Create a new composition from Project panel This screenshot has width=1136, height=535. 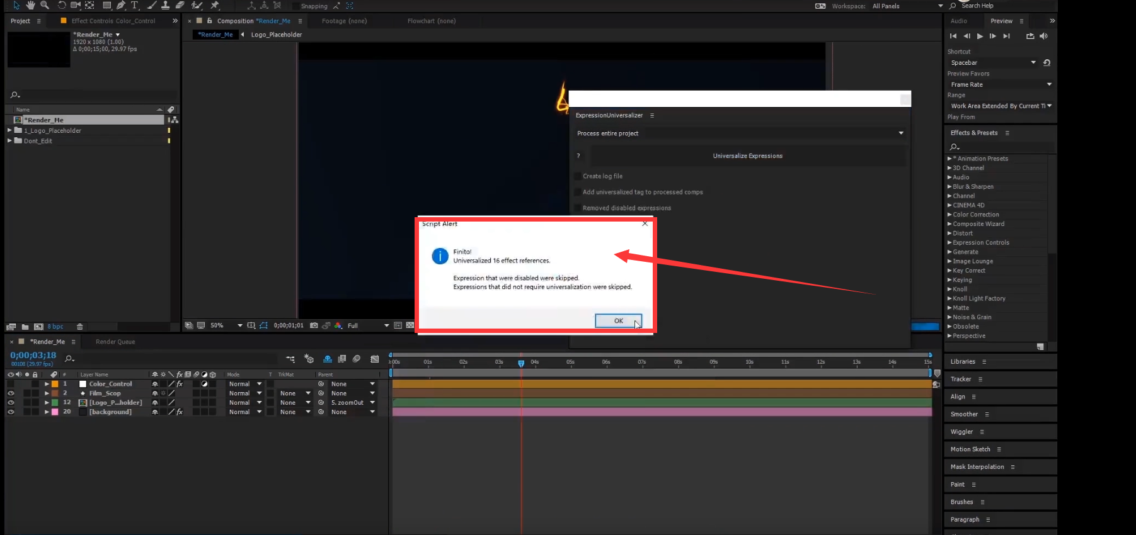tap(38, 327)
